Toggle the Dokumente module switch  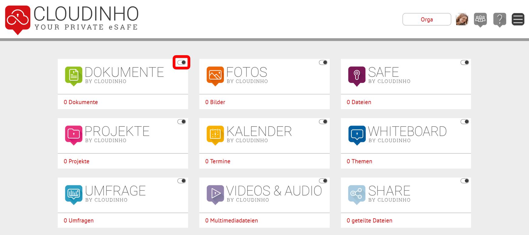pos(181,62)
